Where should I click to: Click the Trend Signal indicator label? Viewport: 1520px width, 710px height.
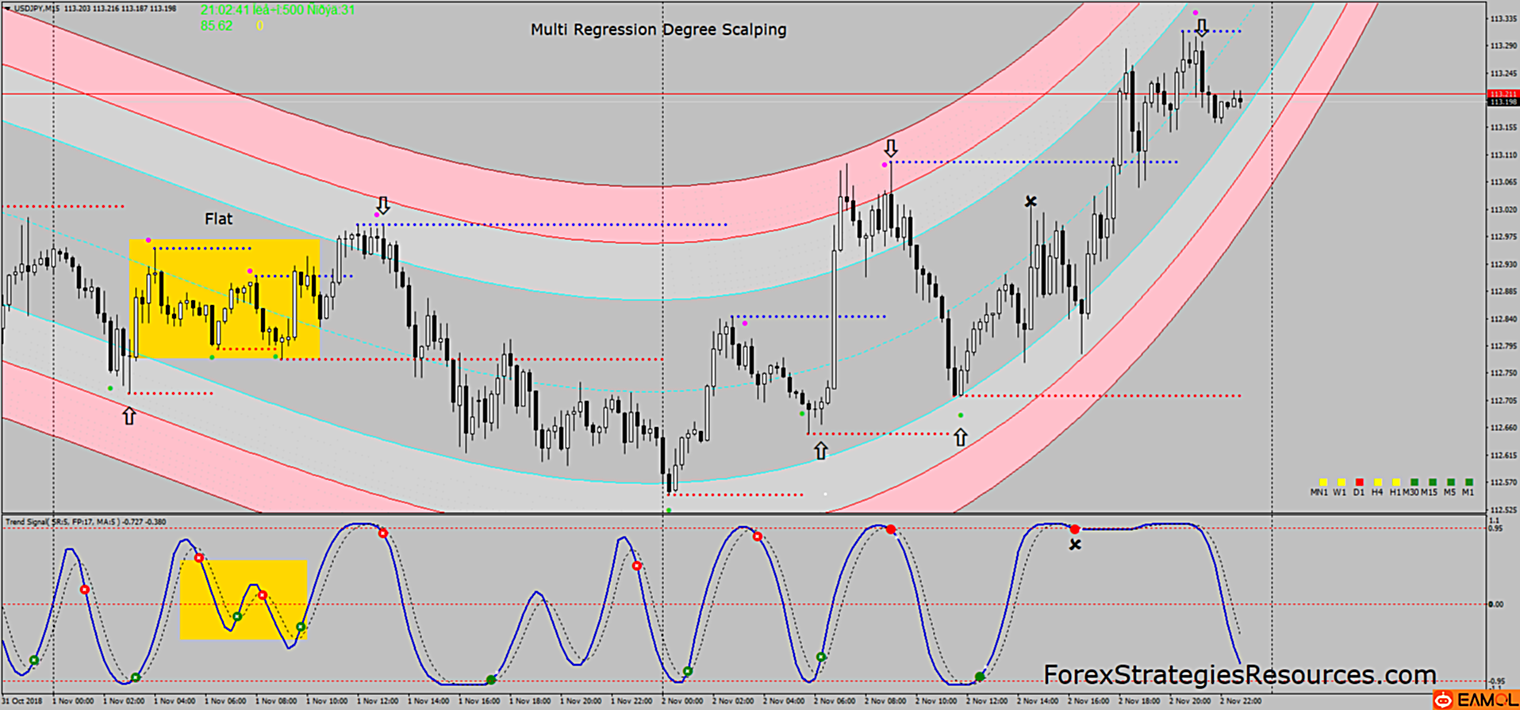[x=86, y=522]
